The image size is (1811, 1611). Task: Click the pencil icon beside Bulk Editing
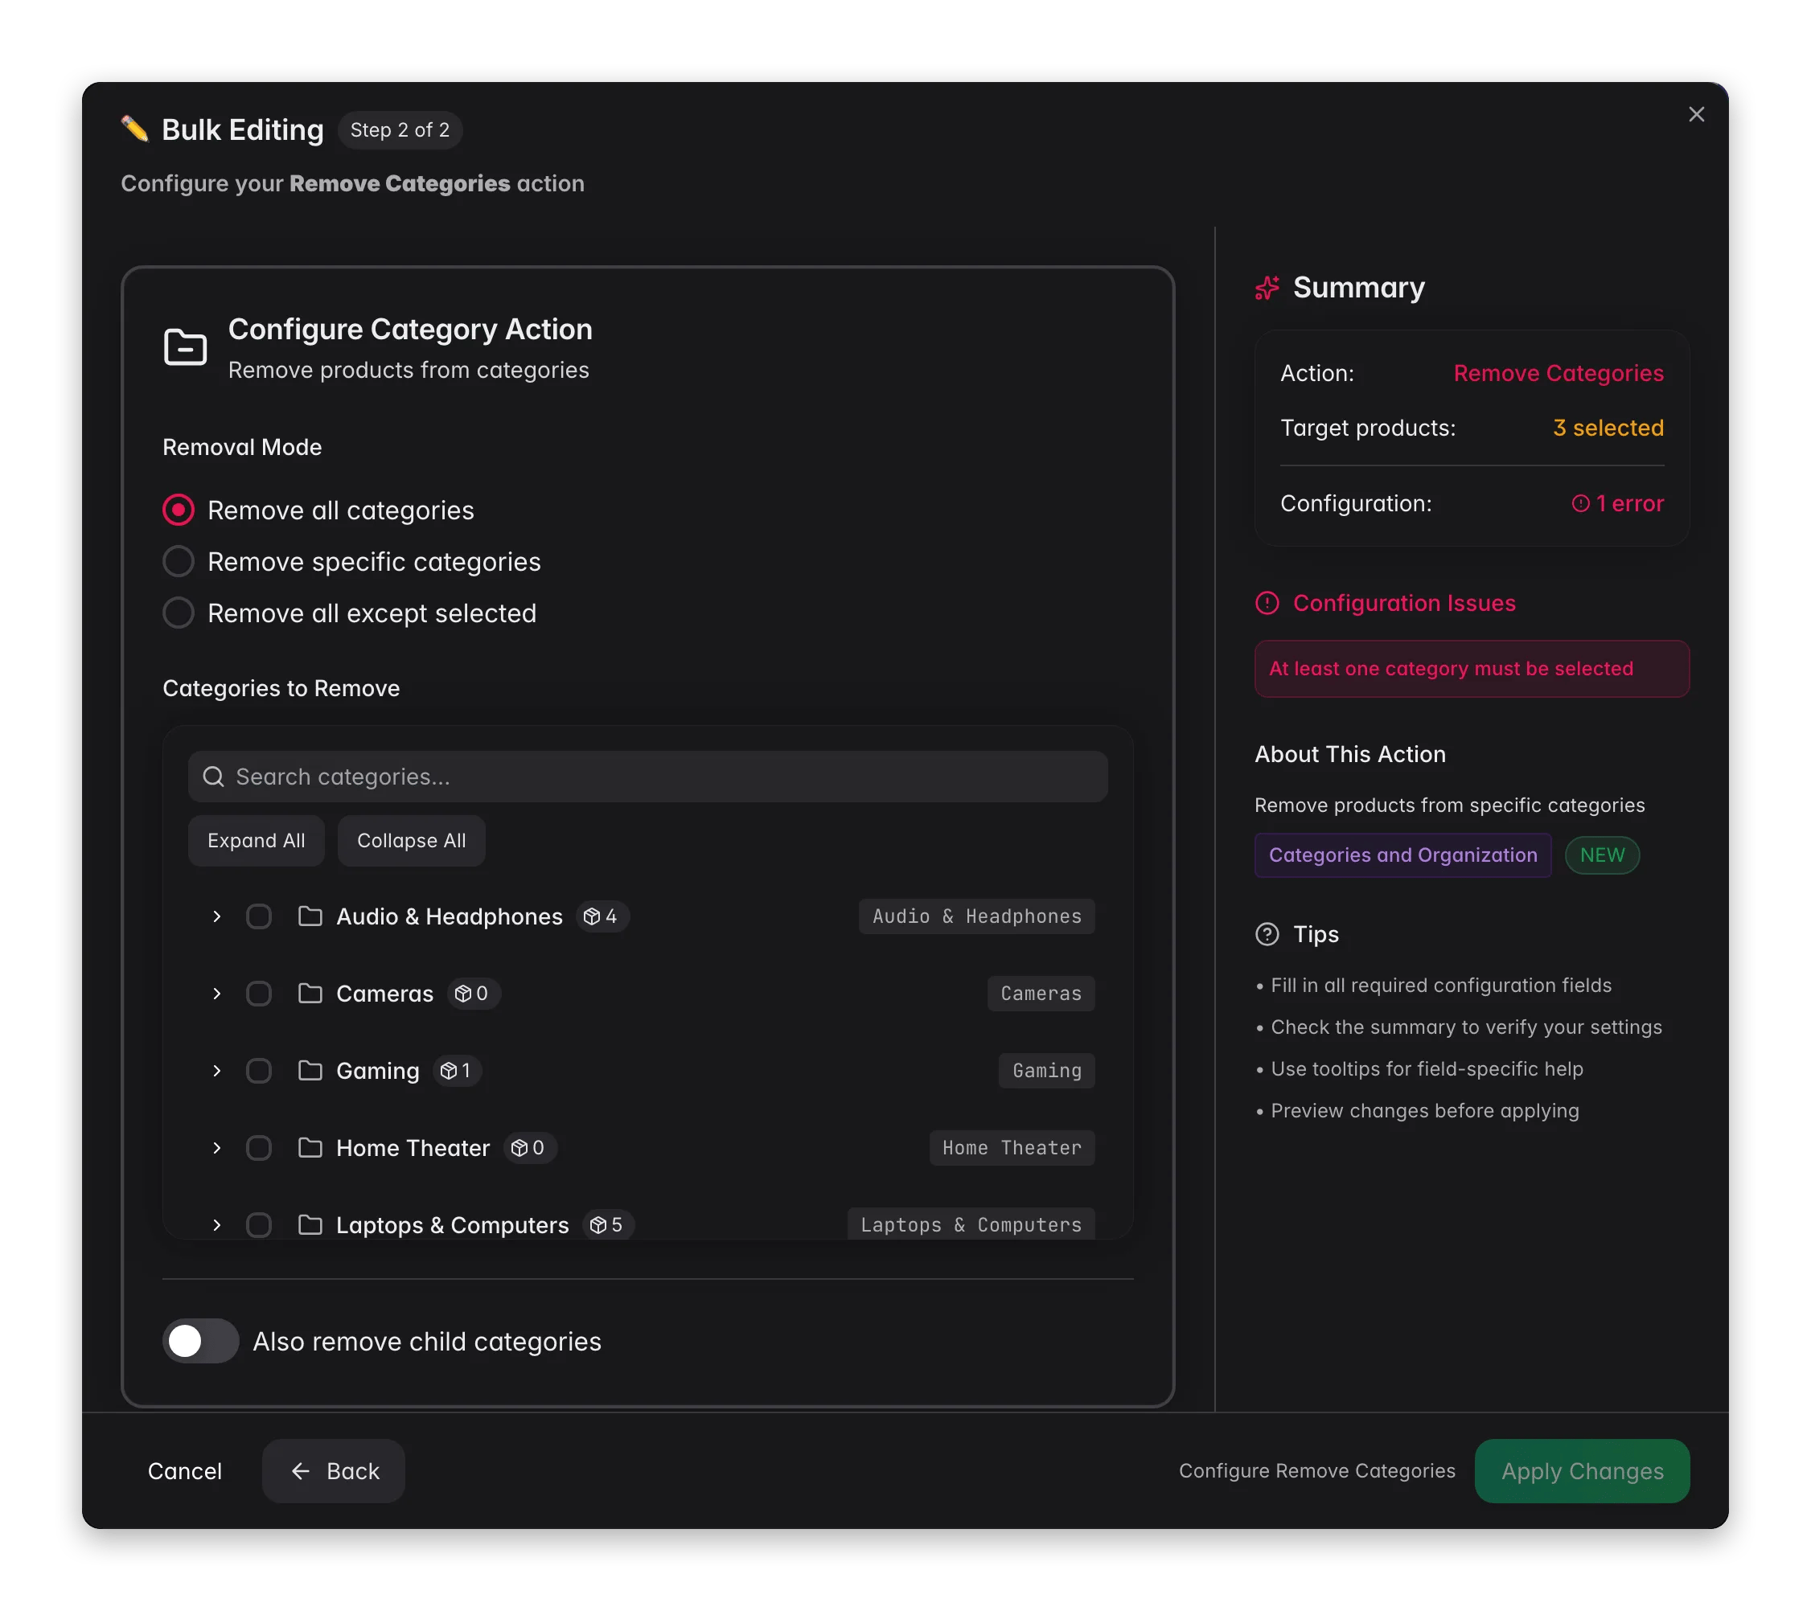[x=134, y=129]
